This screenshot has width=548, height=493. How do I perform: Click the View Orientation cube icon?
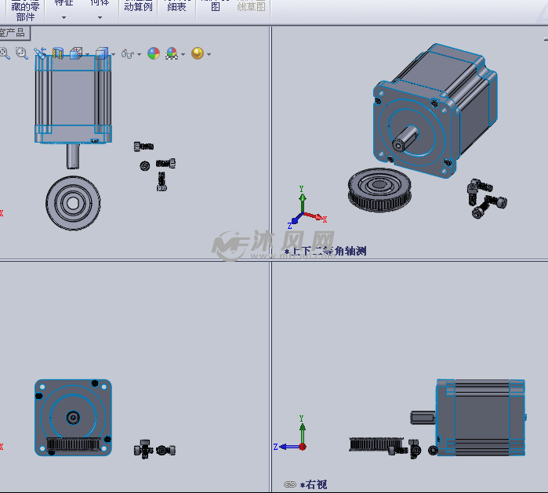click(76, 53)
